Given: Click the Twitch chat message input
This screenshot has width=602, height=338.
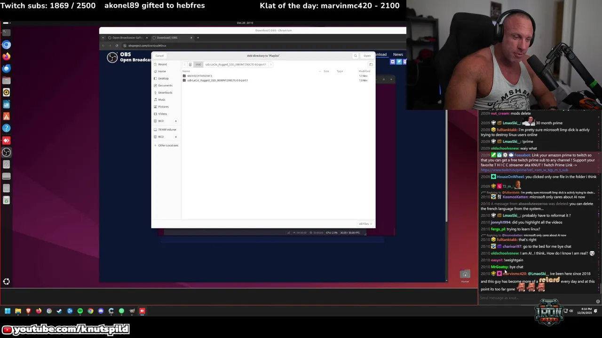Looking at the screenshot, I should tap(536, 298).
